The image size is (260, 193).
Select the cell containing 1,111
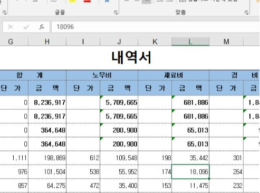coord(14,158)
